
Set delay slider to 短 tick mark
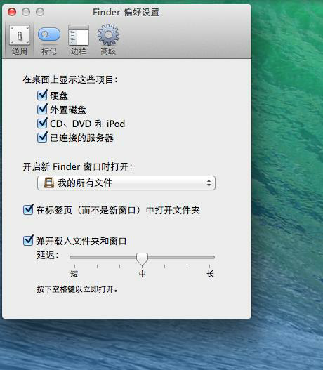74,267
